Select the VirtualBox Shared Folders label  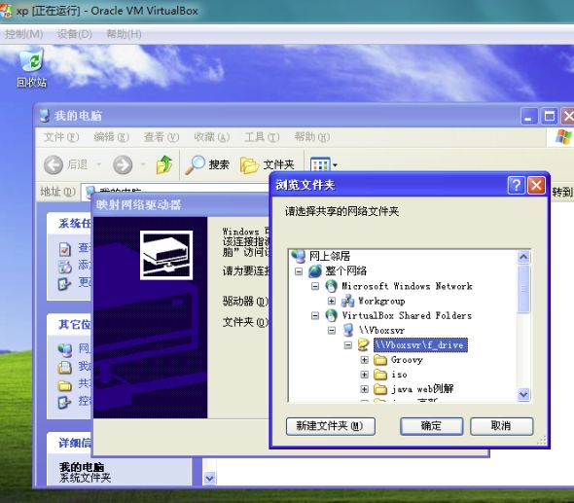tap(407, 315)
